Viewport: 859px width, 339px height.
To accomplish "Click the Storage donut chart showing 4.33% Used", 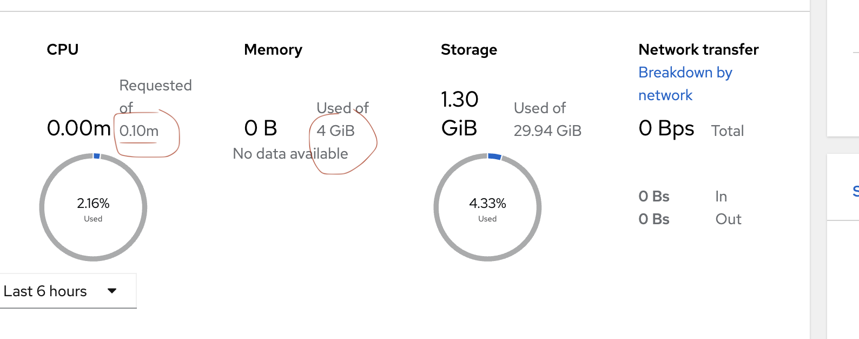I will pyautogui.click(x=487, y=207).
